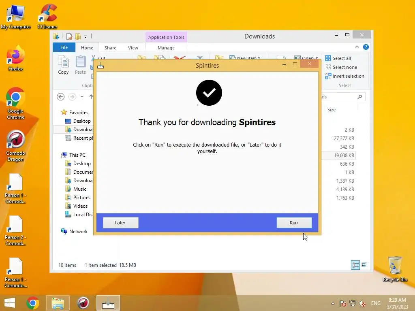Select Documents under This PC
This screenshot has width=415, height=311.
(x=79, y=172)
